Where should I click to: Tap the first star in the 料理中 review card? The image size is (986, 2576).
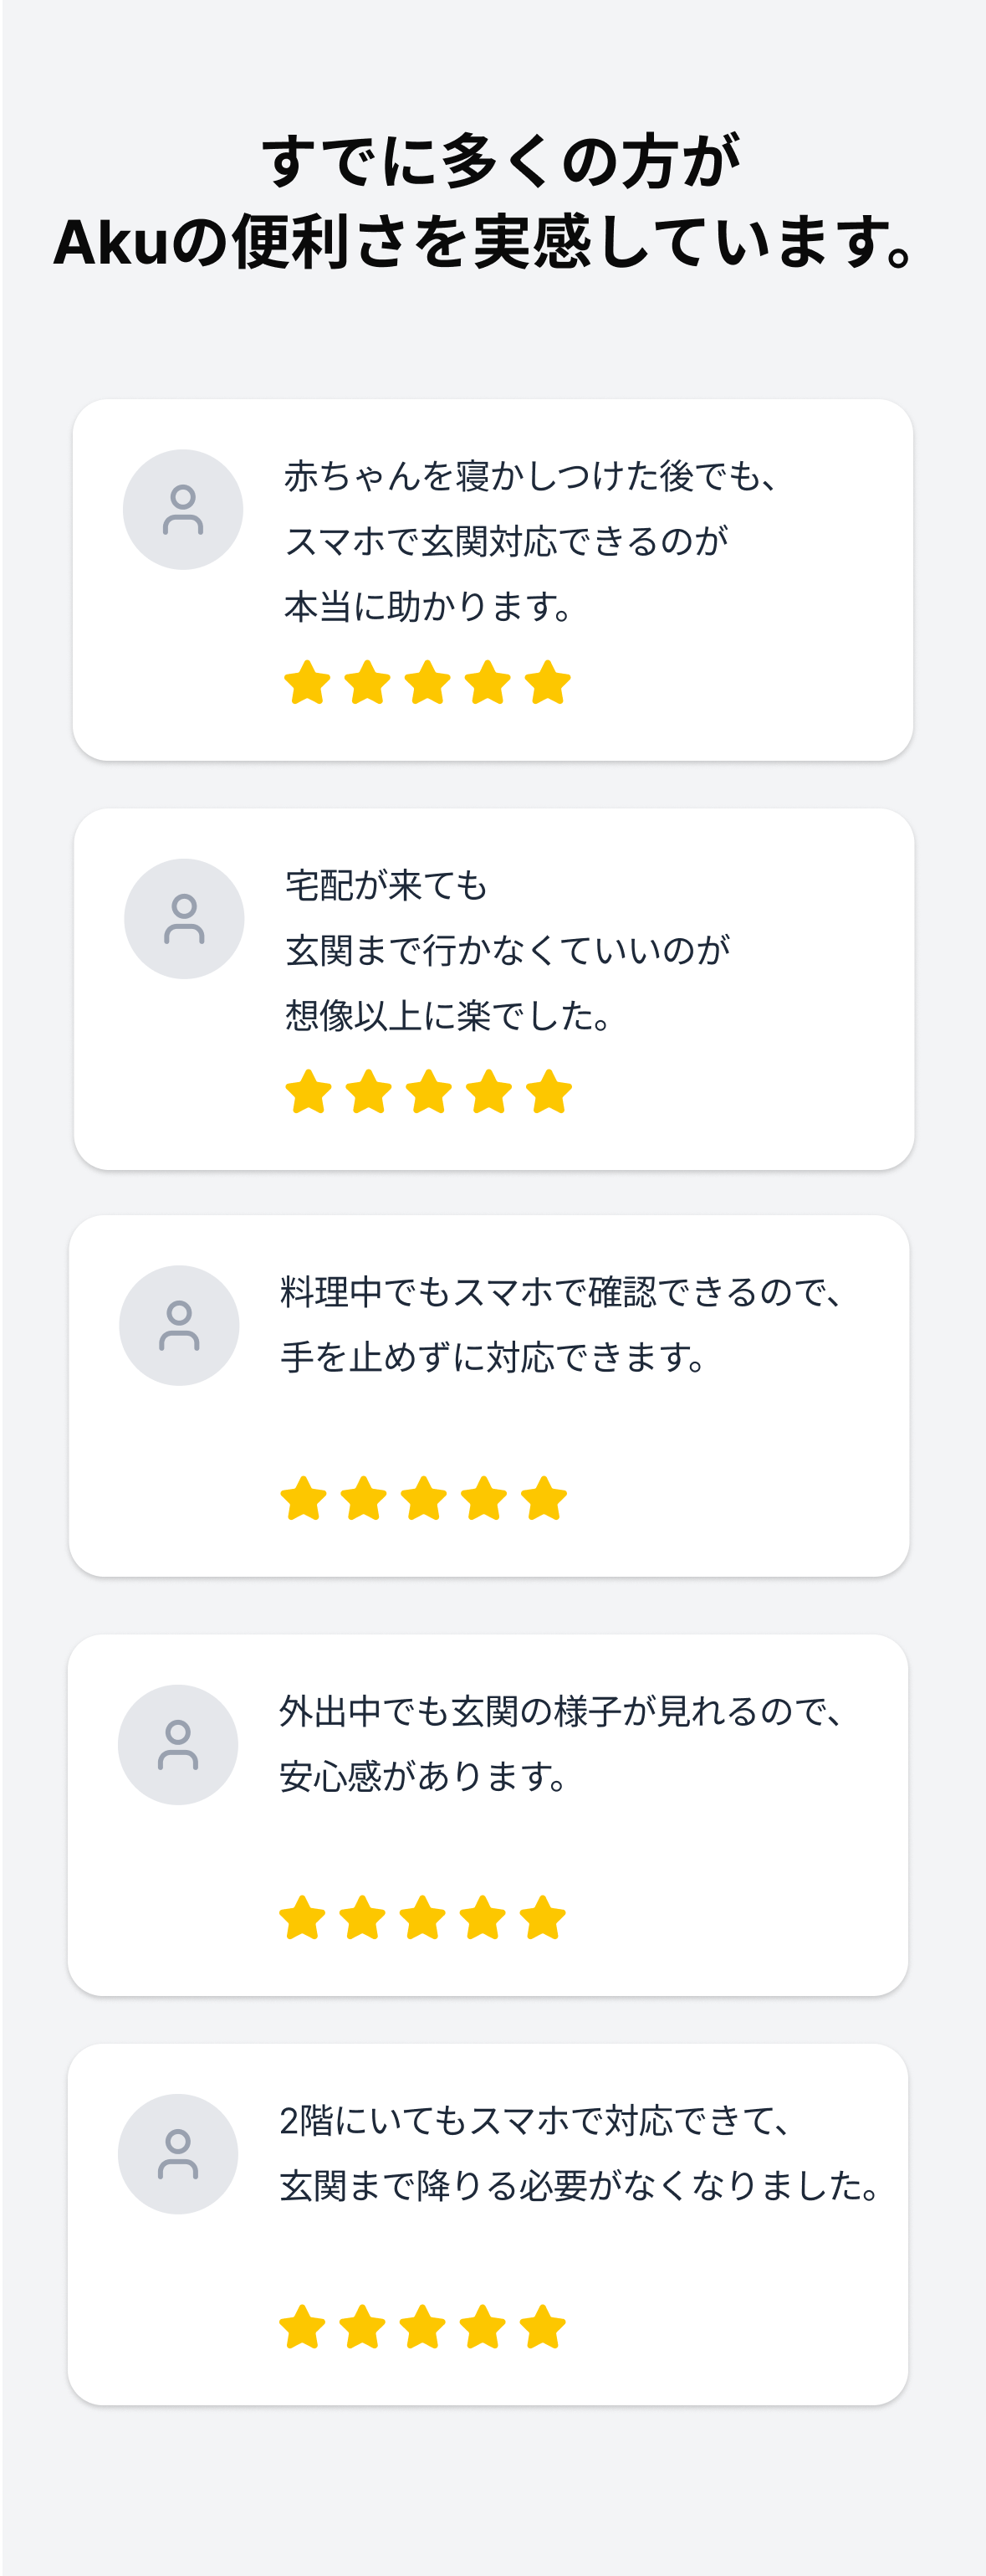point(304,1499)
